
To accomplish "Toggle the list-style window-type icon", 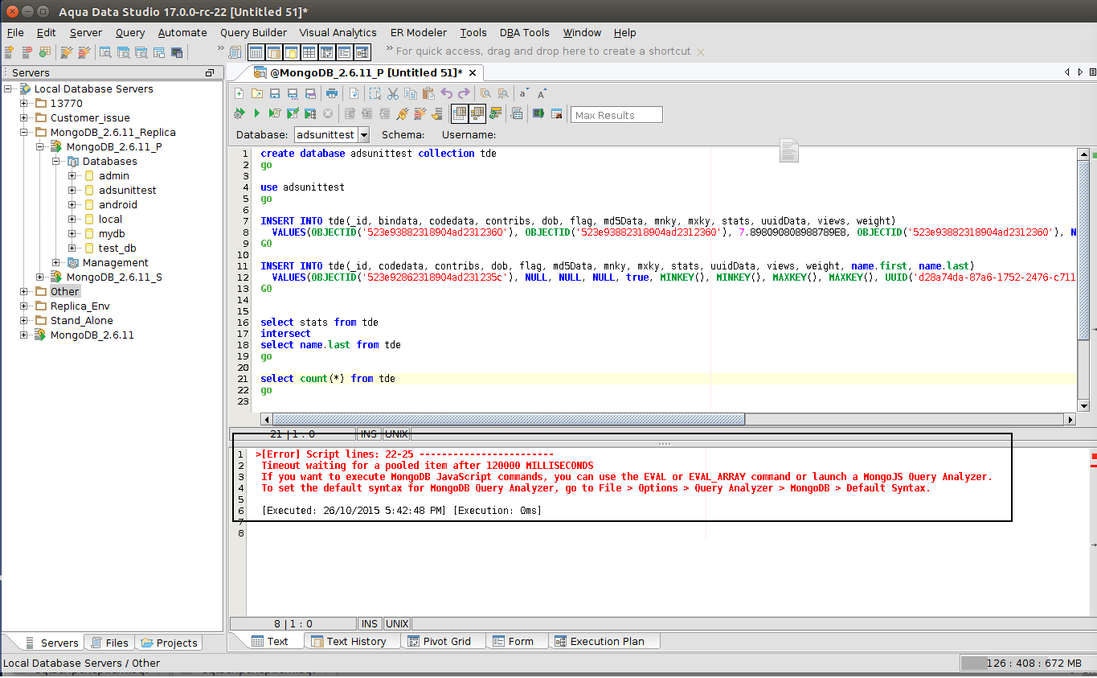I will coord(344,52).
